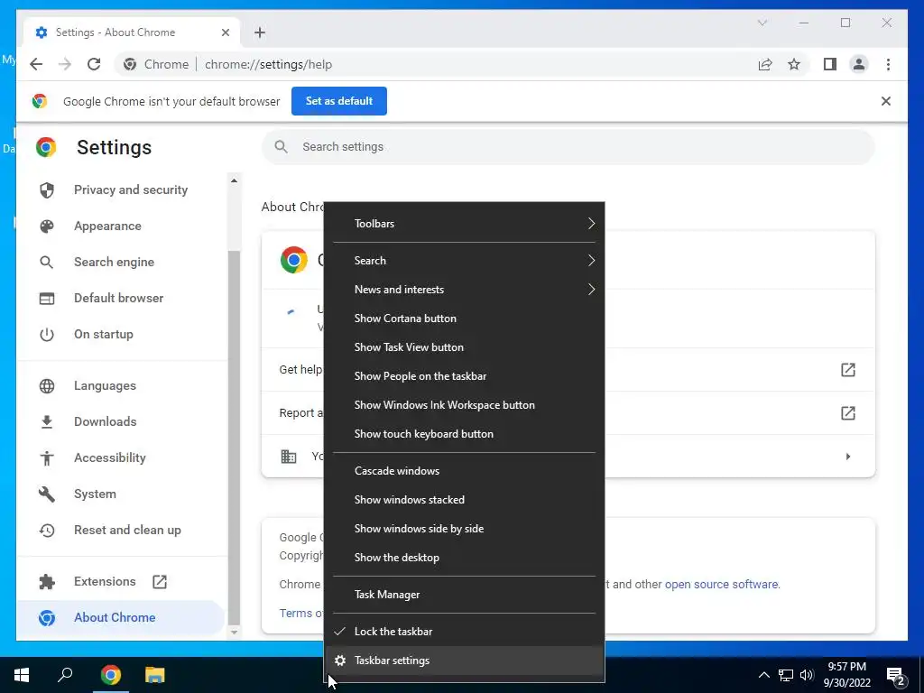924x693 pixels.
Task: Open Search engine settings
Action: click(121, 262)
